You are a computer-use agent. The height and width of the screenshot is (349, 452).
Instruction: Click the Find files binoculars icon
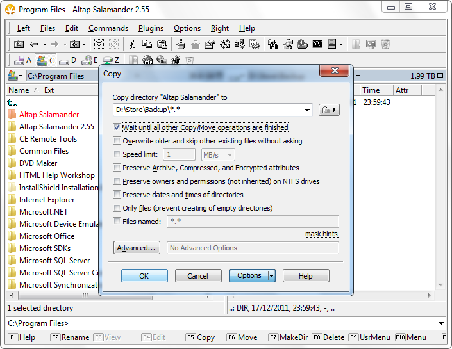[x=272, y=44]
